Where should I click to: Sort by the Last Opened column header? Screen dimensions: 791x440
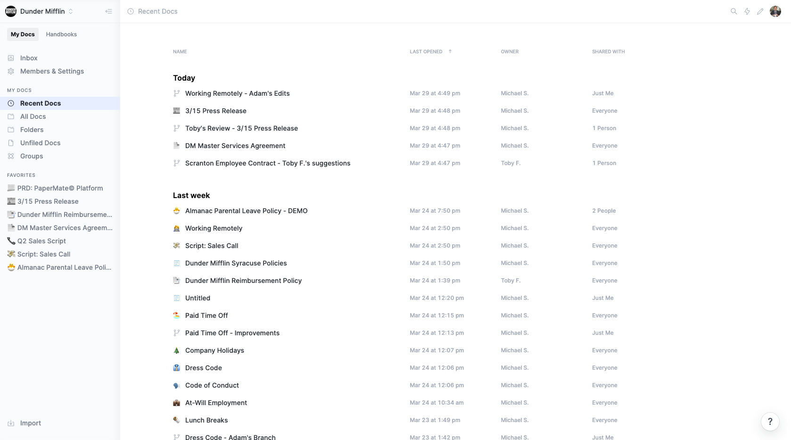tap(426, 52)
